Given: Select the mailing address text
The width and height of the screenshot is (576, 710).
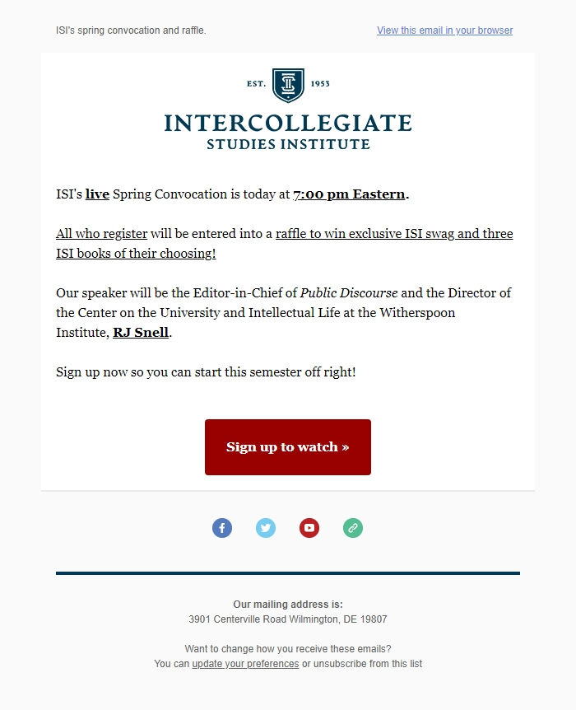Looking at the screenshot, I should click(288, 619).
